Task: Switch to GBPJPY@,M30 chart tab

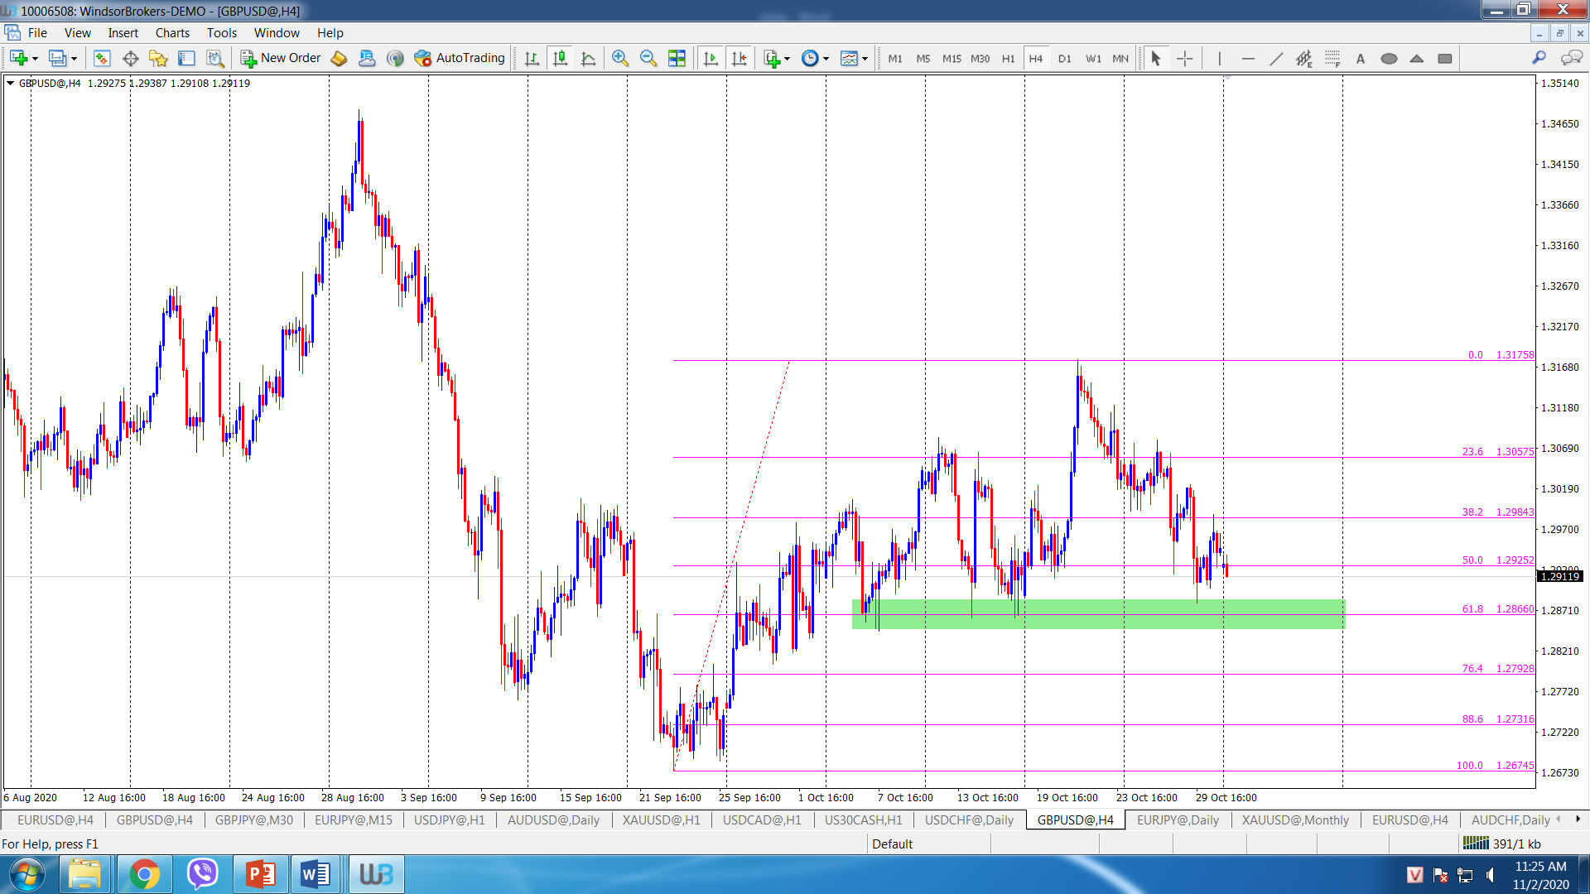Action: coord(253,819)
